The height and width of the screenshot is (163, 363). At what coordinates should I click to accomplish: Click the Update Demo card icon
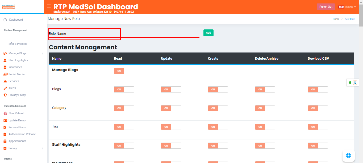point(5,121)
